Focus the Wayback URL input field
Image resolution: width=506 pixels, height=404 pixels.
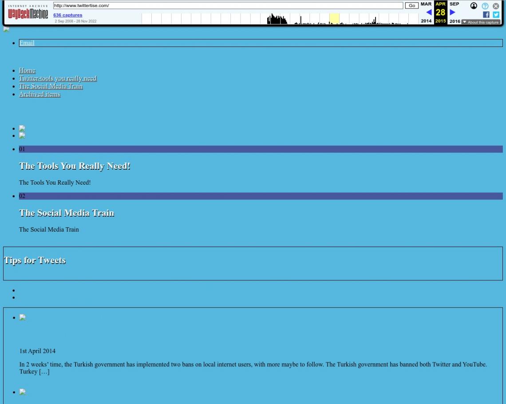(228, 5)
